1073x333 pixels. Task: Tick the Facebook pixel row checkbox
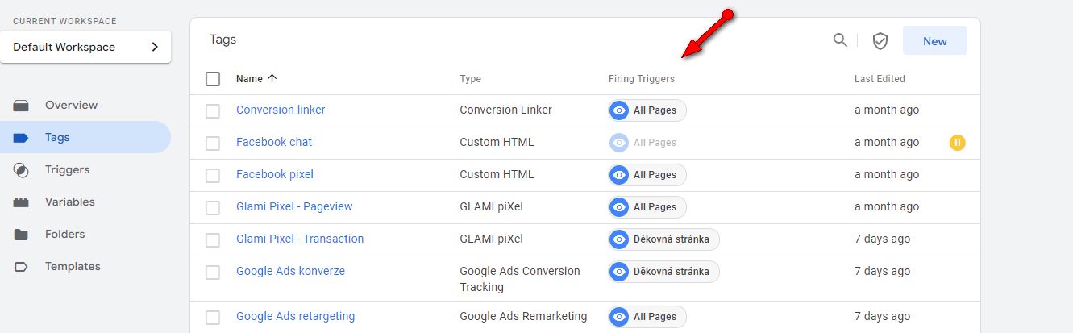213,175
